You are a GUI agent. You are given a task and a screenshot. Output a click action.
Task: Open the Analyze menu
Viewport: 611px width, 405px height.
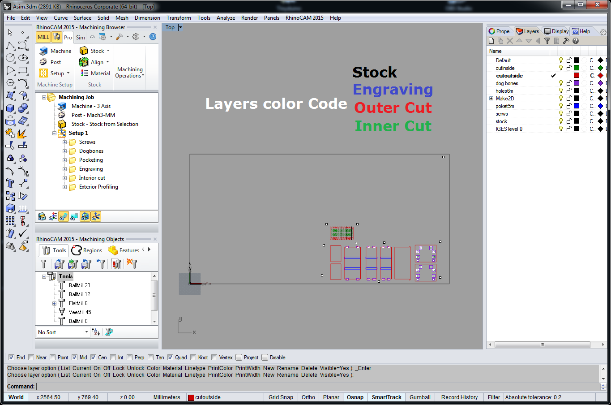pos(226,18)
